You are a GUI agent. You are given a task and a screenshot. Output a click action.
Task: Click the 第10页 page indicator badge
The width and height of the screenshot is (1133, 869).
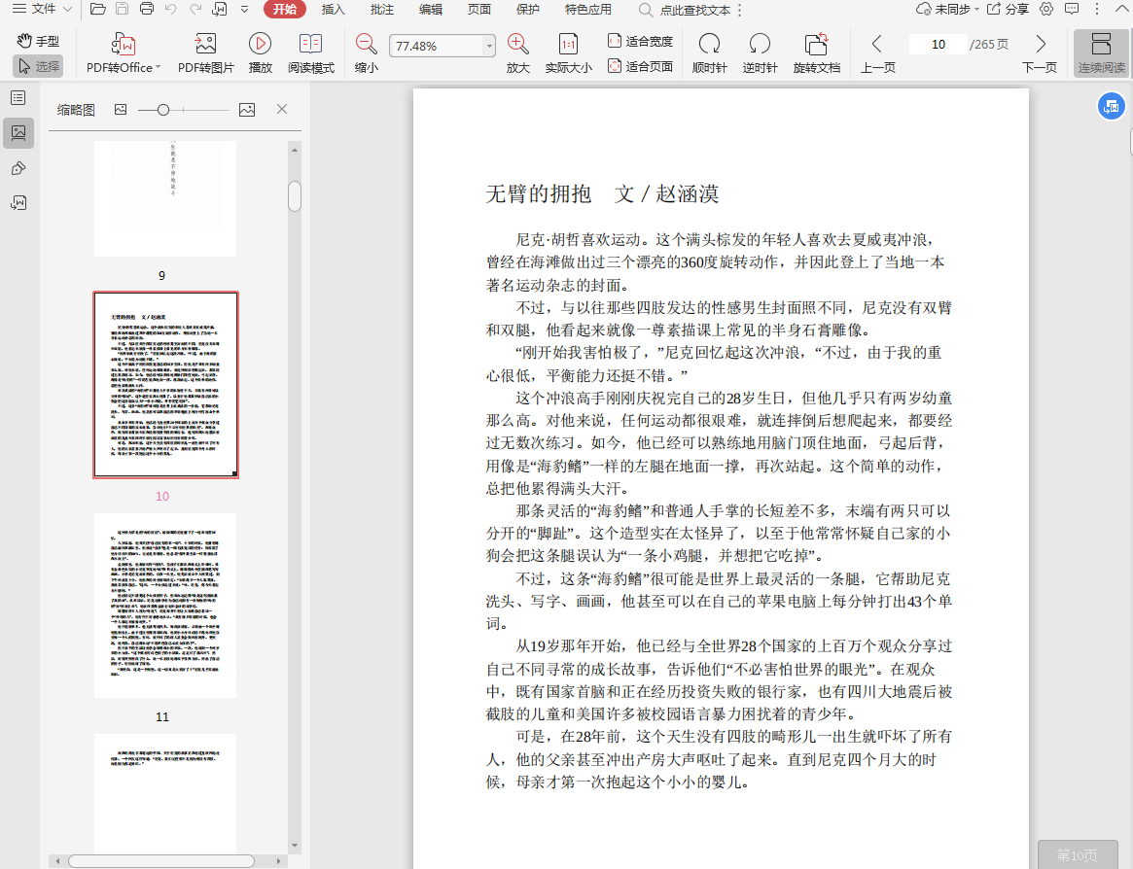tap(1077, 855)
